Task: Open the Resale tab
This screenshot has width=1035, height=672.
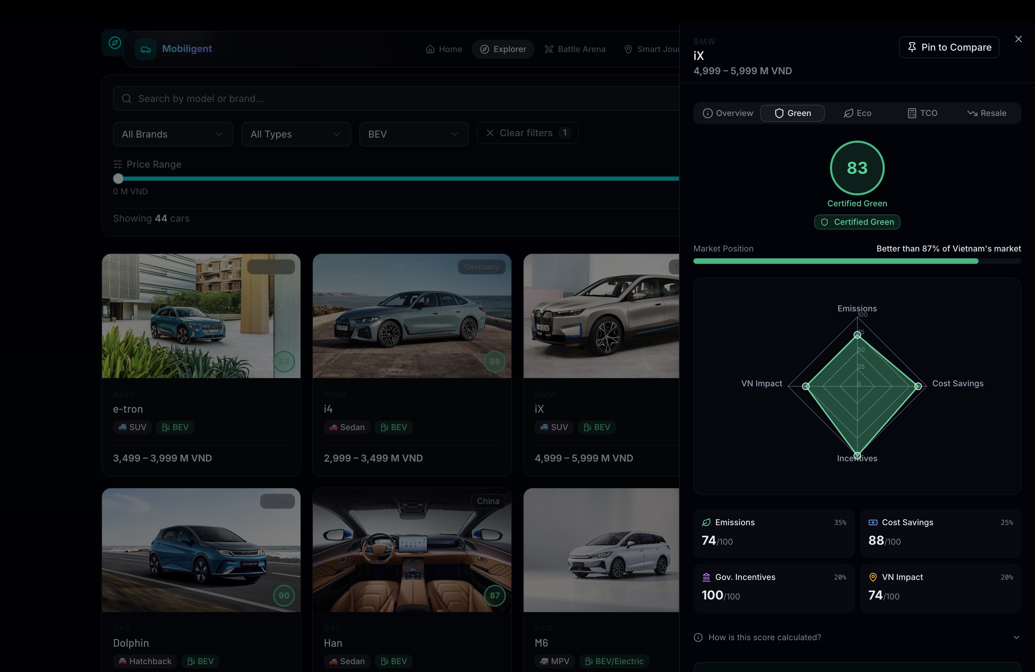Action: tap(986, 113)
